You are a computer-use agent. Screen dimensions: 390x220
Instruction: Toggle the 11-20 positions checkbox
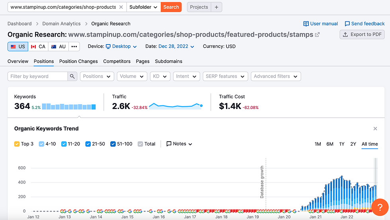coord(64,144)
